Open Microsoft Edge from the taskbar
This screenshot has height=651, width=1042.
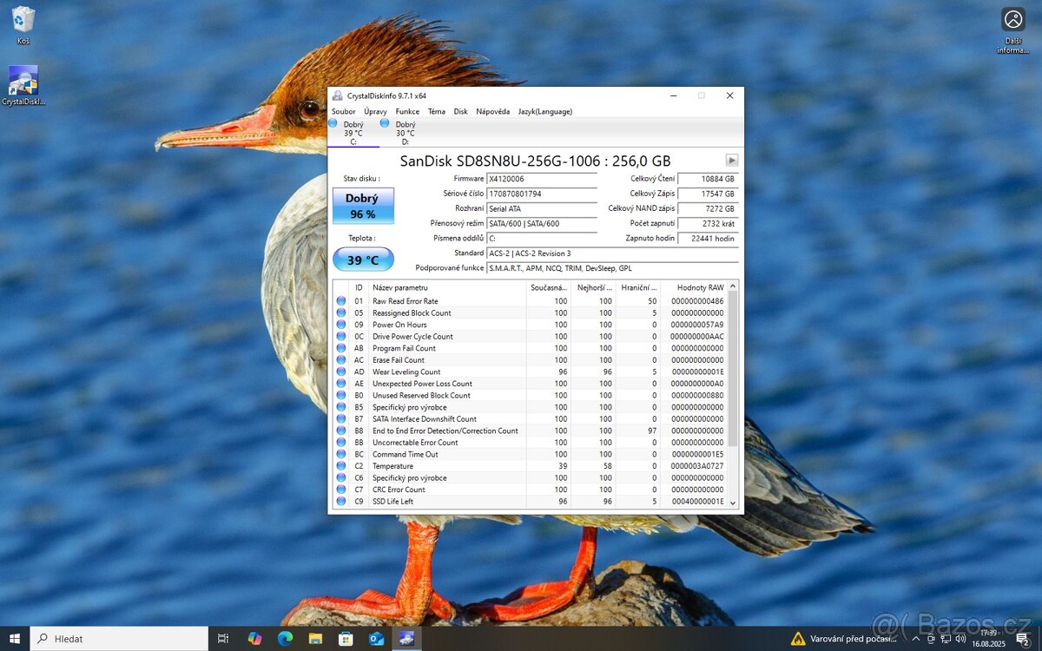(x=285, y=639)
